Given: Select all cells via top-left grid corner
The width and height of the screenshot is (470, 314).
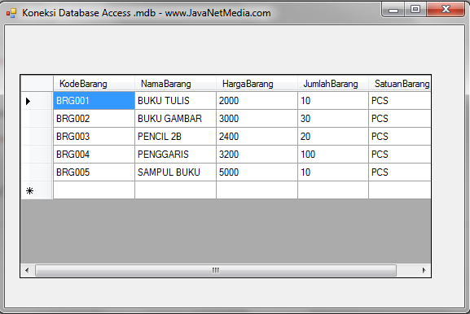Looking at the screenshot, I should [x=37, y=84].
